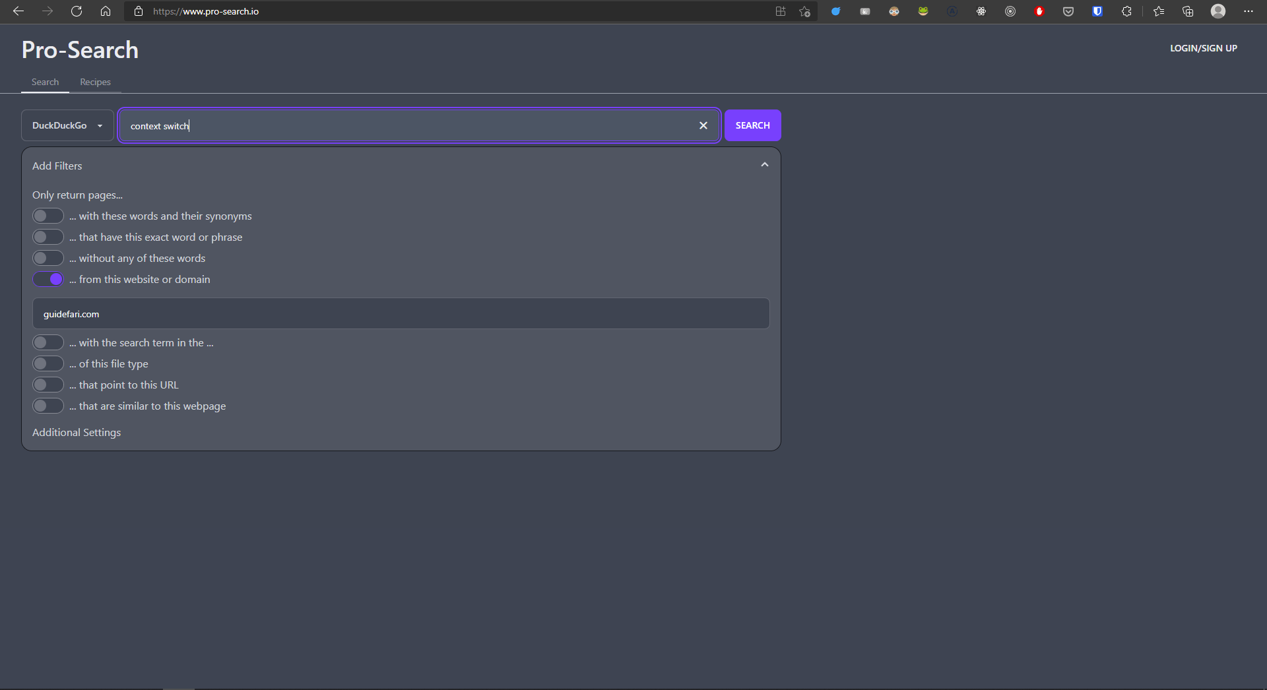Open the concentric circles extension
Image resolution: width=1267 pixels, height=690 pixels.
coord(1010,11)
